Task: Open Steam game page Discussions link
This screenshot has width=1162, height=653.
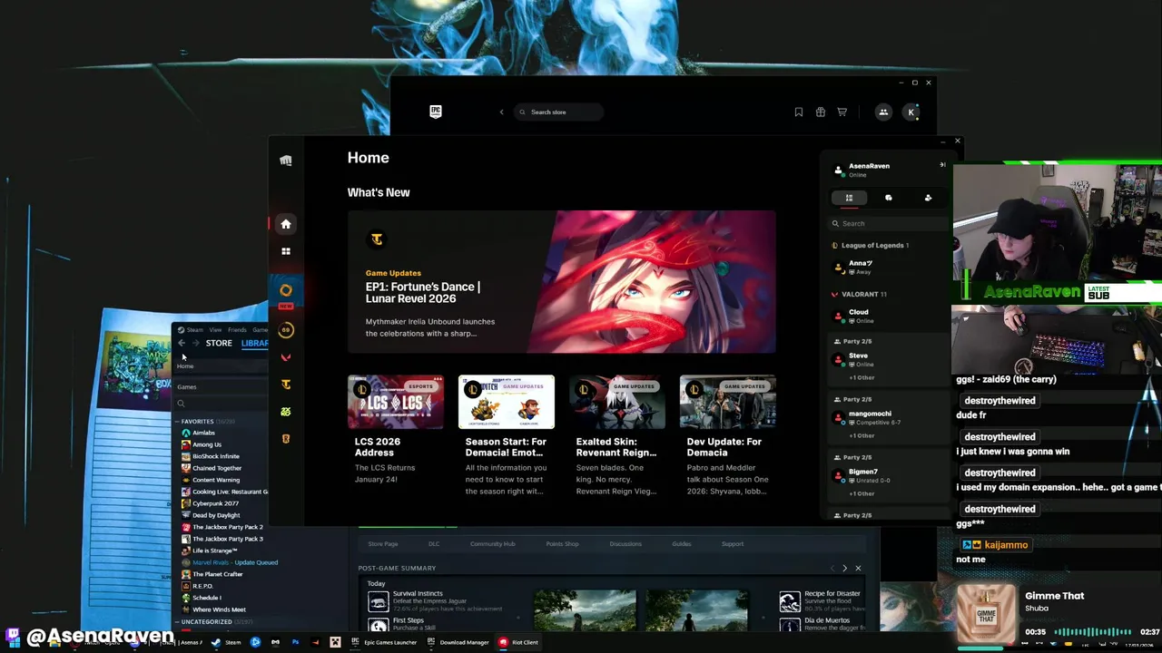Action: pyautogui.click(x=625, y=544)
